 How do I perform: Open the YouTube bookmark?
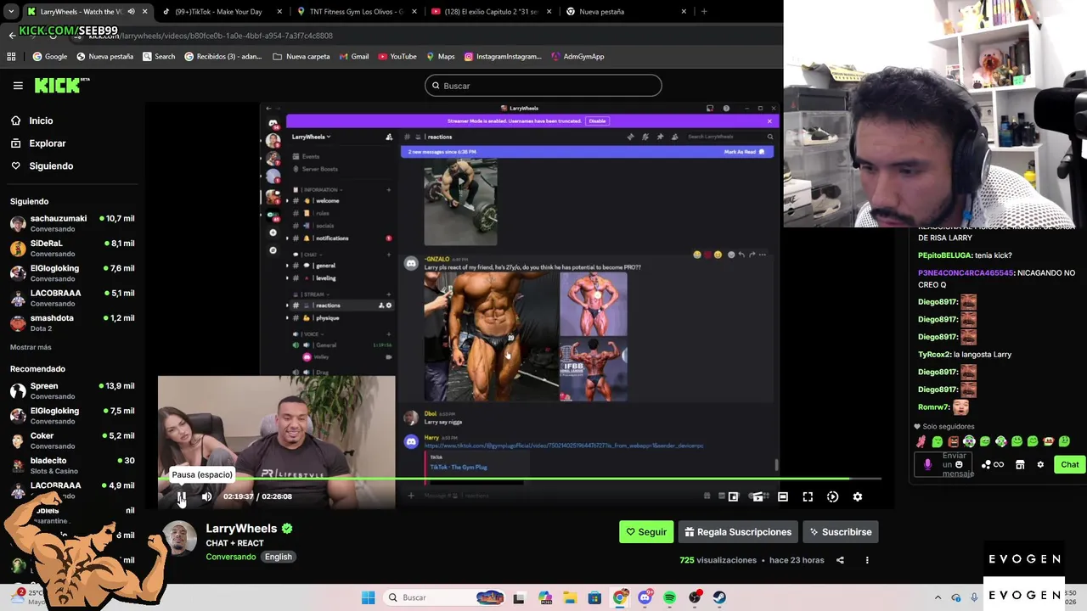click(397, 57)
